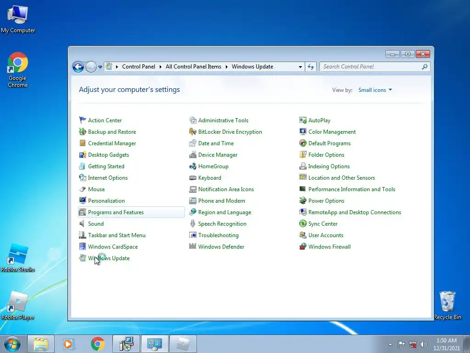470x353 pixels.
Task: Open the Taskbar and Start Menu link
Action: [117, 235]
